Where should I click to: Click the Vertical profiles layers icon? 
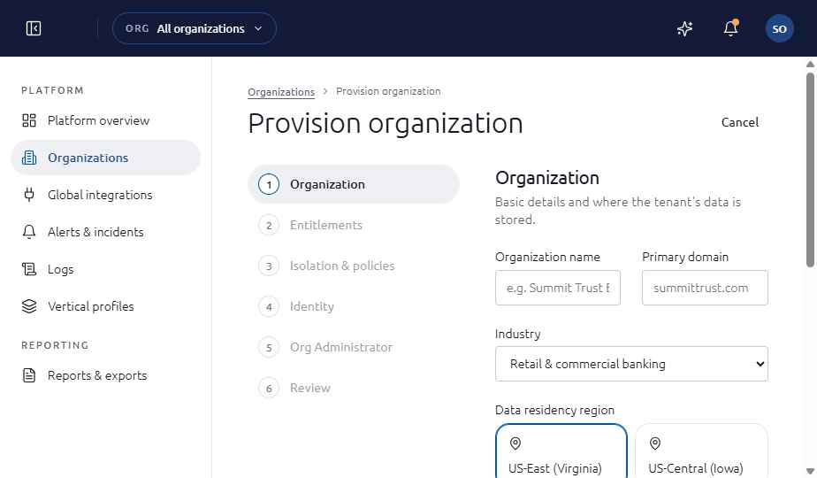click(29, 306)
